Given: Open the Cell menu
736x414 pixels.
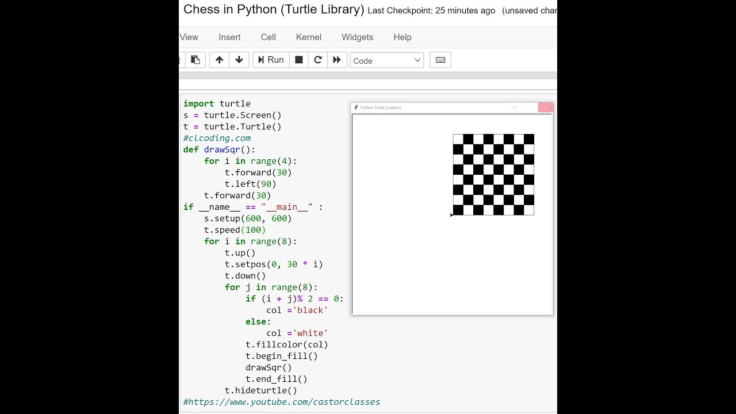Looking at the screenshot, I should [269, 37].
